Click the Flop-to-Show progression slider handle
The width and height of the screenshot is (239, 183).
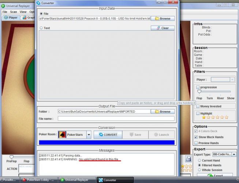(x=199, y=91)
